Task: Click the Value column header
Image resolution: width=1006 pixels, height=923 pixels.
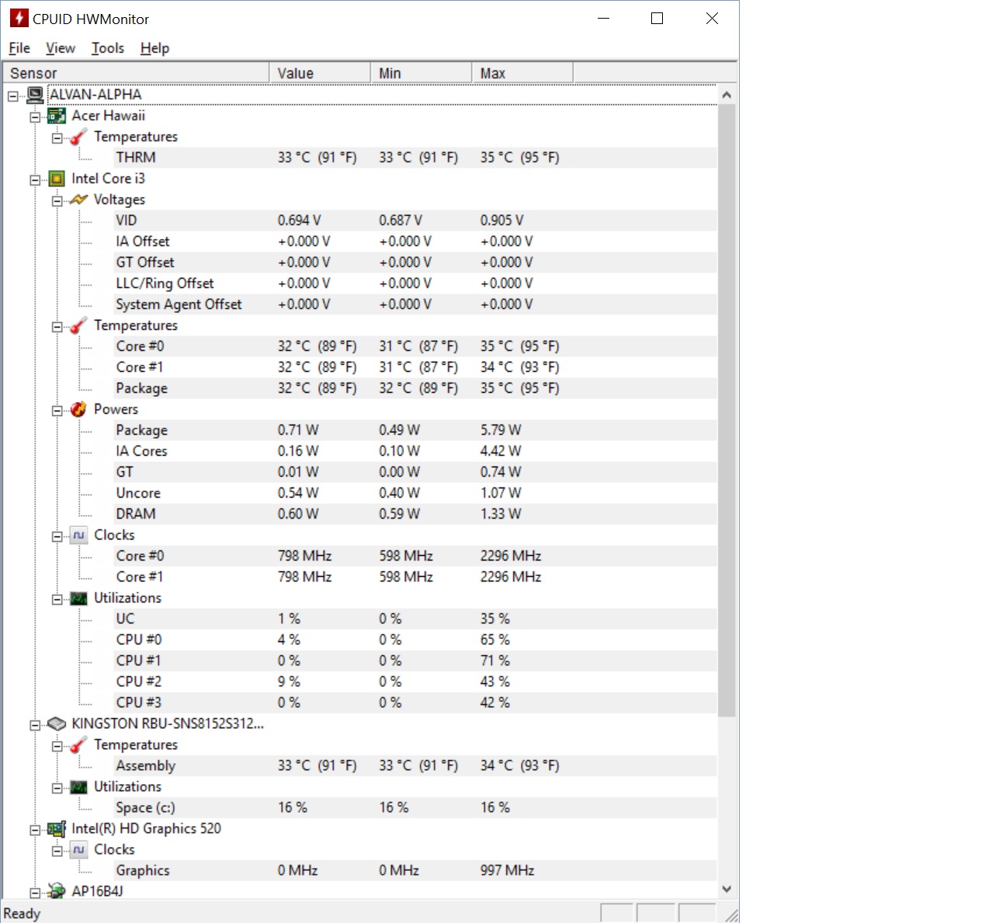Action: coord(320,73)
